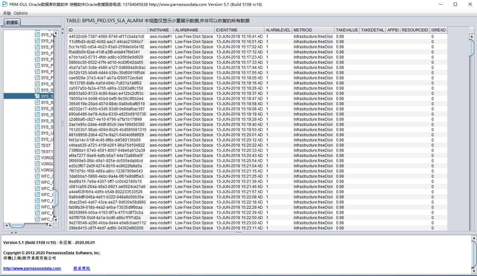Click event time 13-JUN-2018 15:19:50 AD
The image size is (477, 276).
click(239, 130)
